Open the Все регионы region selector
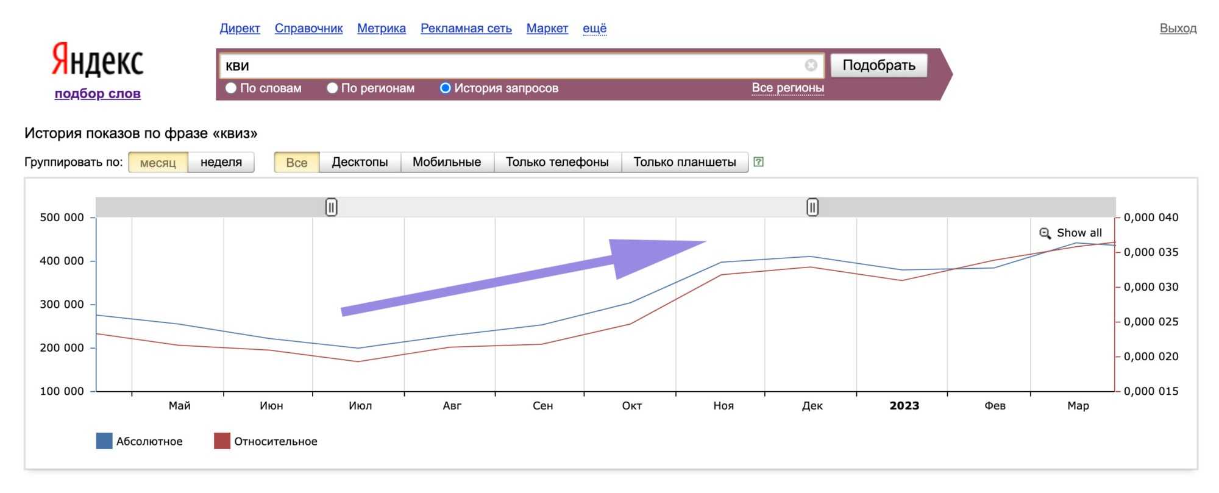This screenshot has width=1219, height=493. pos(787,88)
